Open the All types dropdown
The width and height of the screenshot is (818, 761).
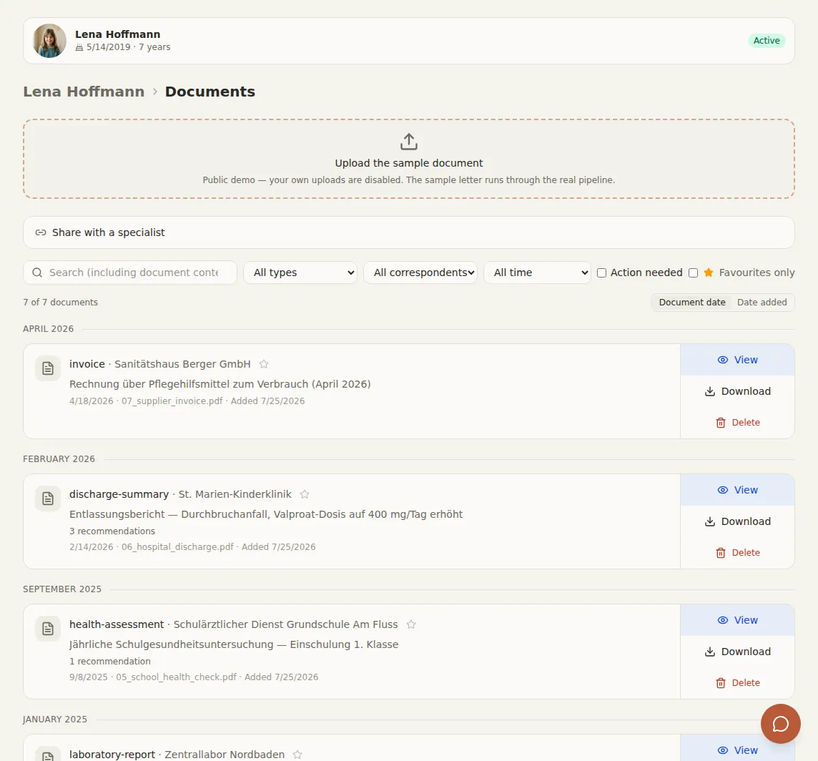pos(300,273)
